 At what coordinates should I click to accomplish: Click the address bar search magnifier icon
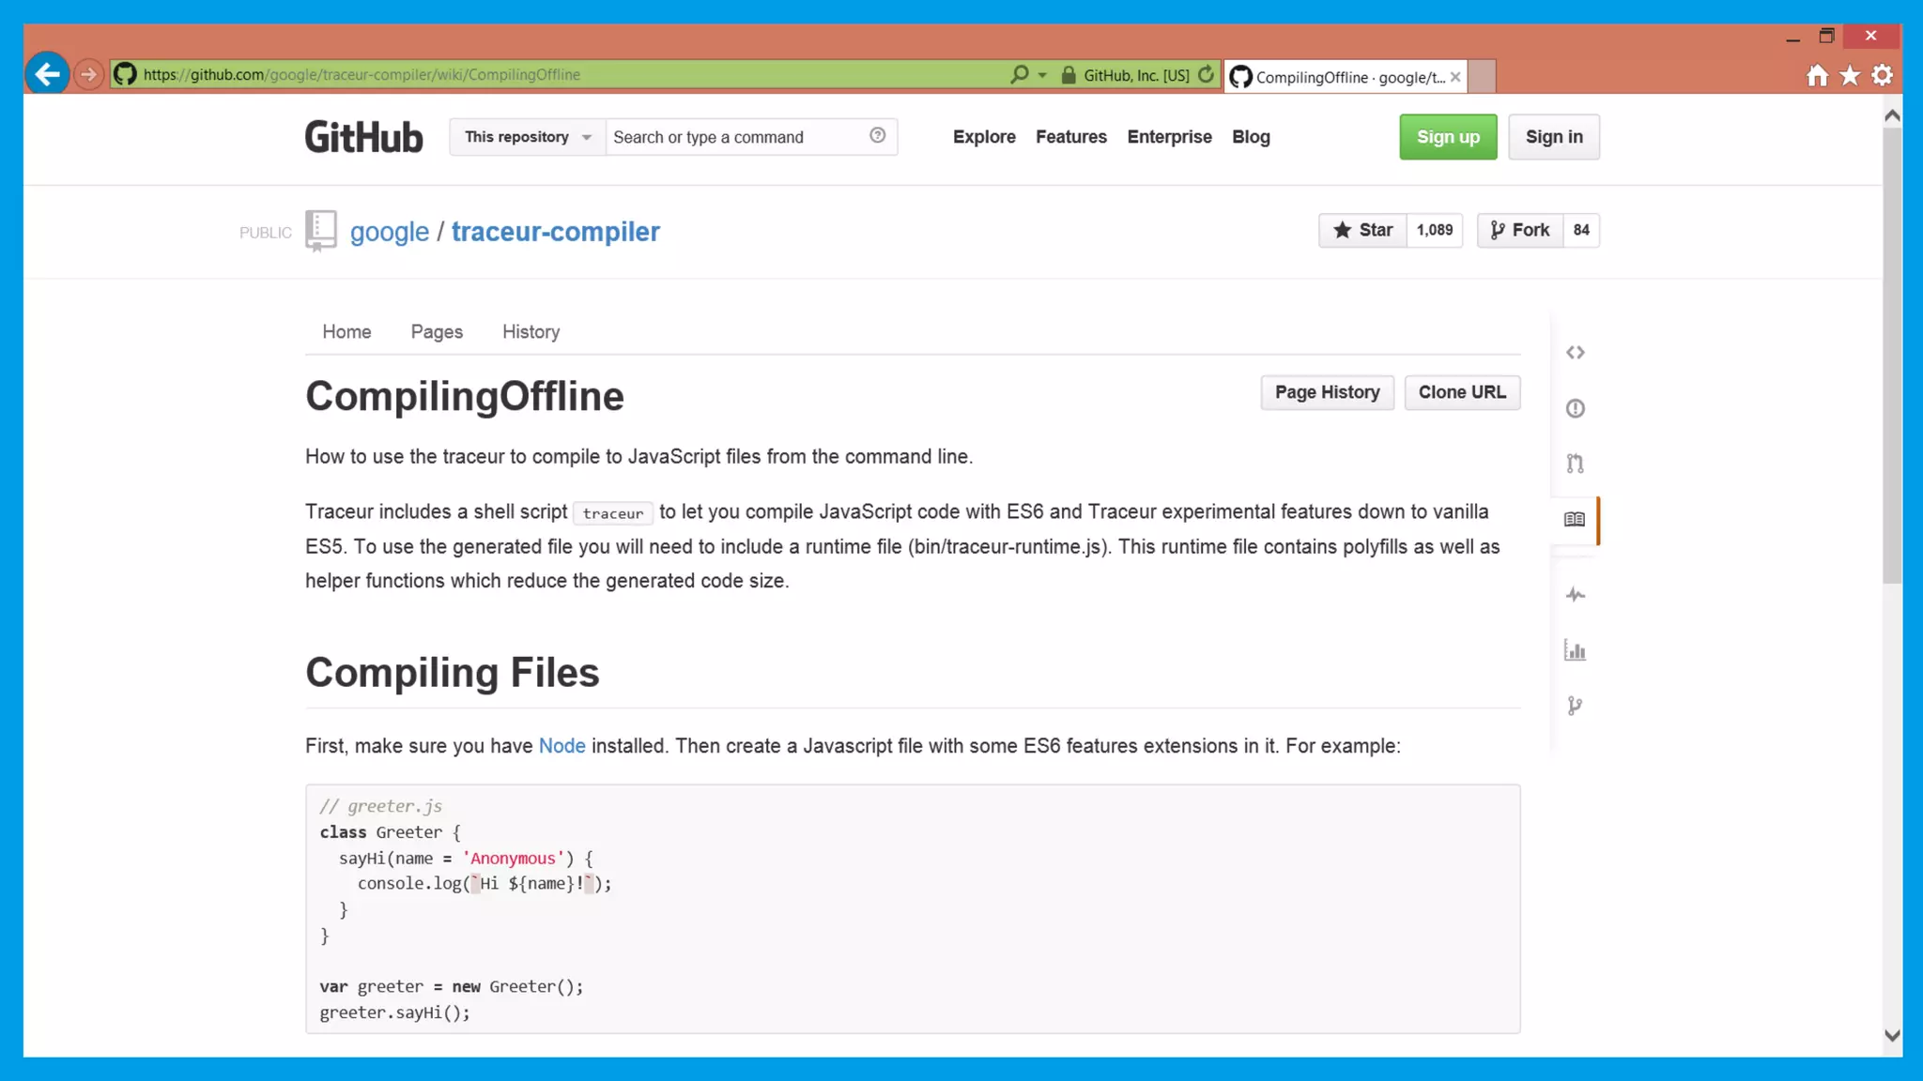(x=1020, y=74)
